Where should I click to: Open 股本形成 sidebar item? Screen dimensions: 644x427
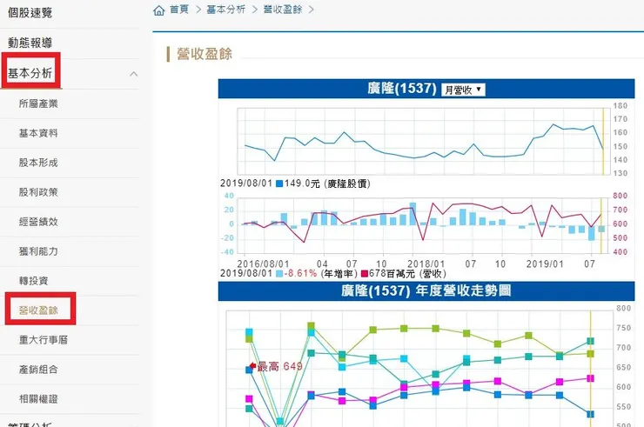click(38, 163)
